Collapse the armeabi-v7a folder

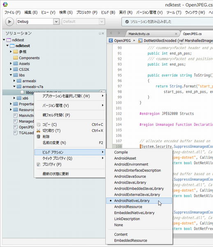coord(14,87)
